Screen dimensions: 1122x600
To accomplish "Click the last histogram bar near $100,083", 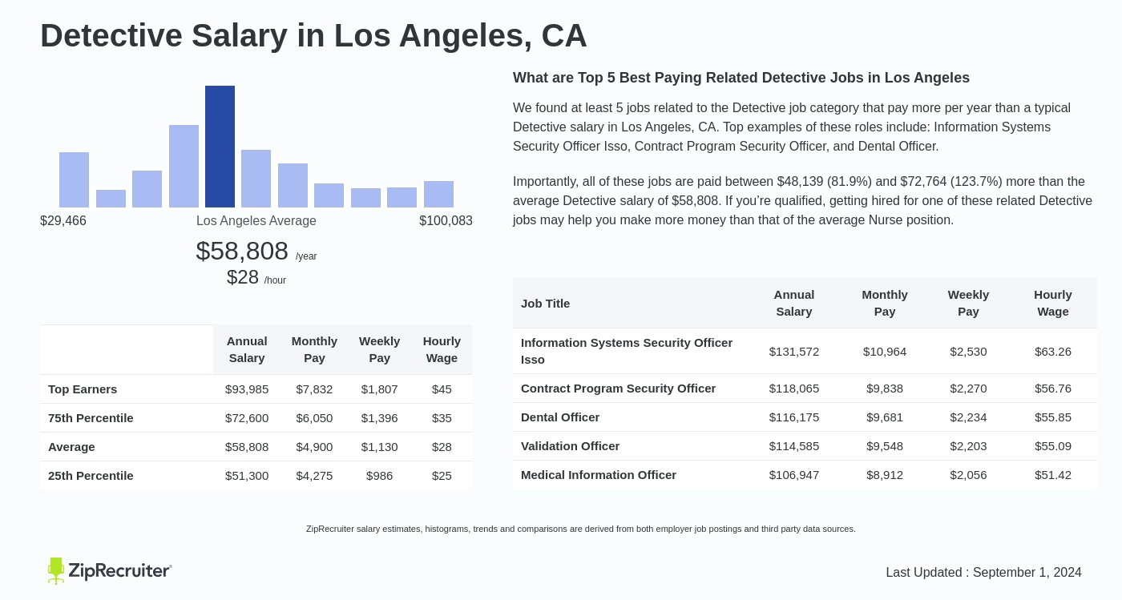I will [438, 194].
